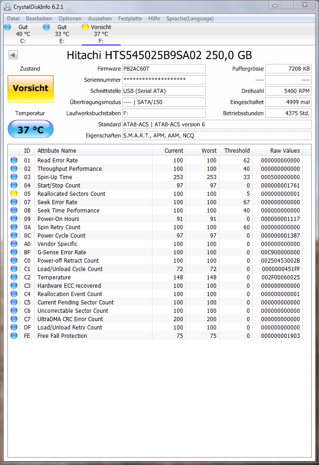Viewport: 319px width, 465px height.
Task: Click the blue icon of Start/Stop Count
Action: (14, 185)
